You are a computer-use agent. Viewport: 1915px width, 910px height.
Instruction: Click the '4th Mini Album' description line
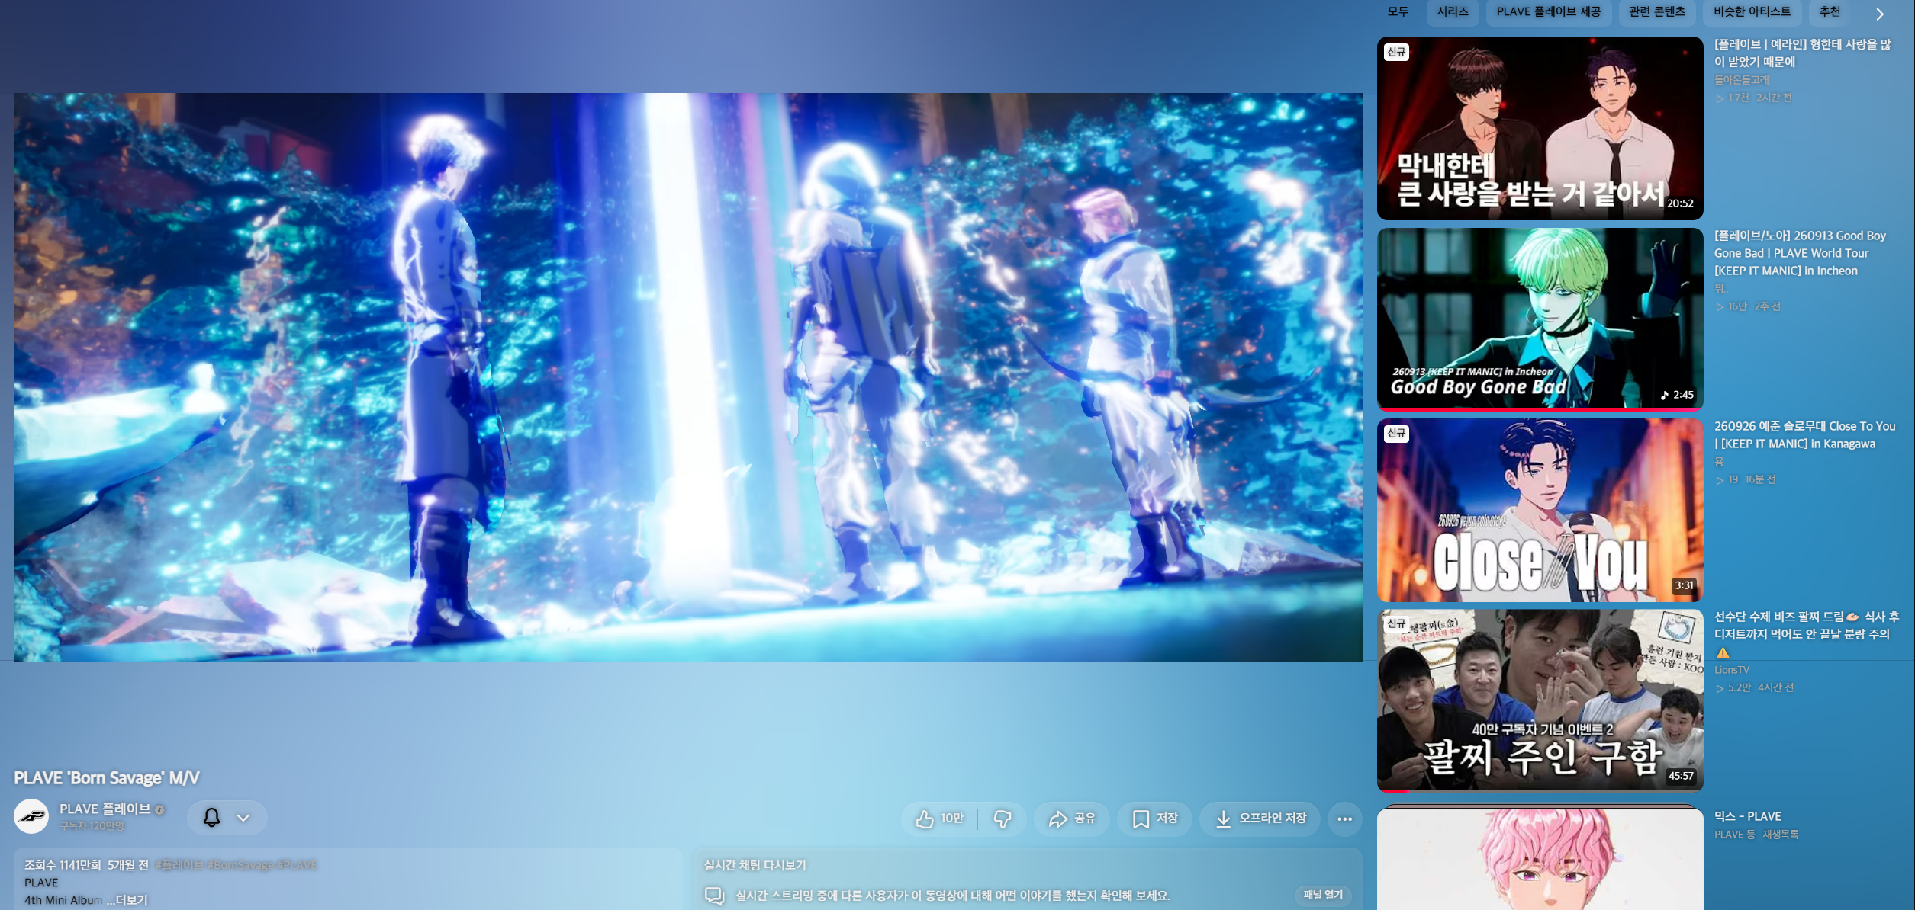pos(63,900)
